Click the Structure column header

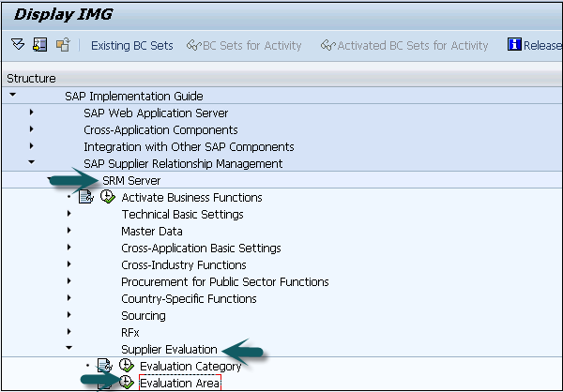point(31,79)
